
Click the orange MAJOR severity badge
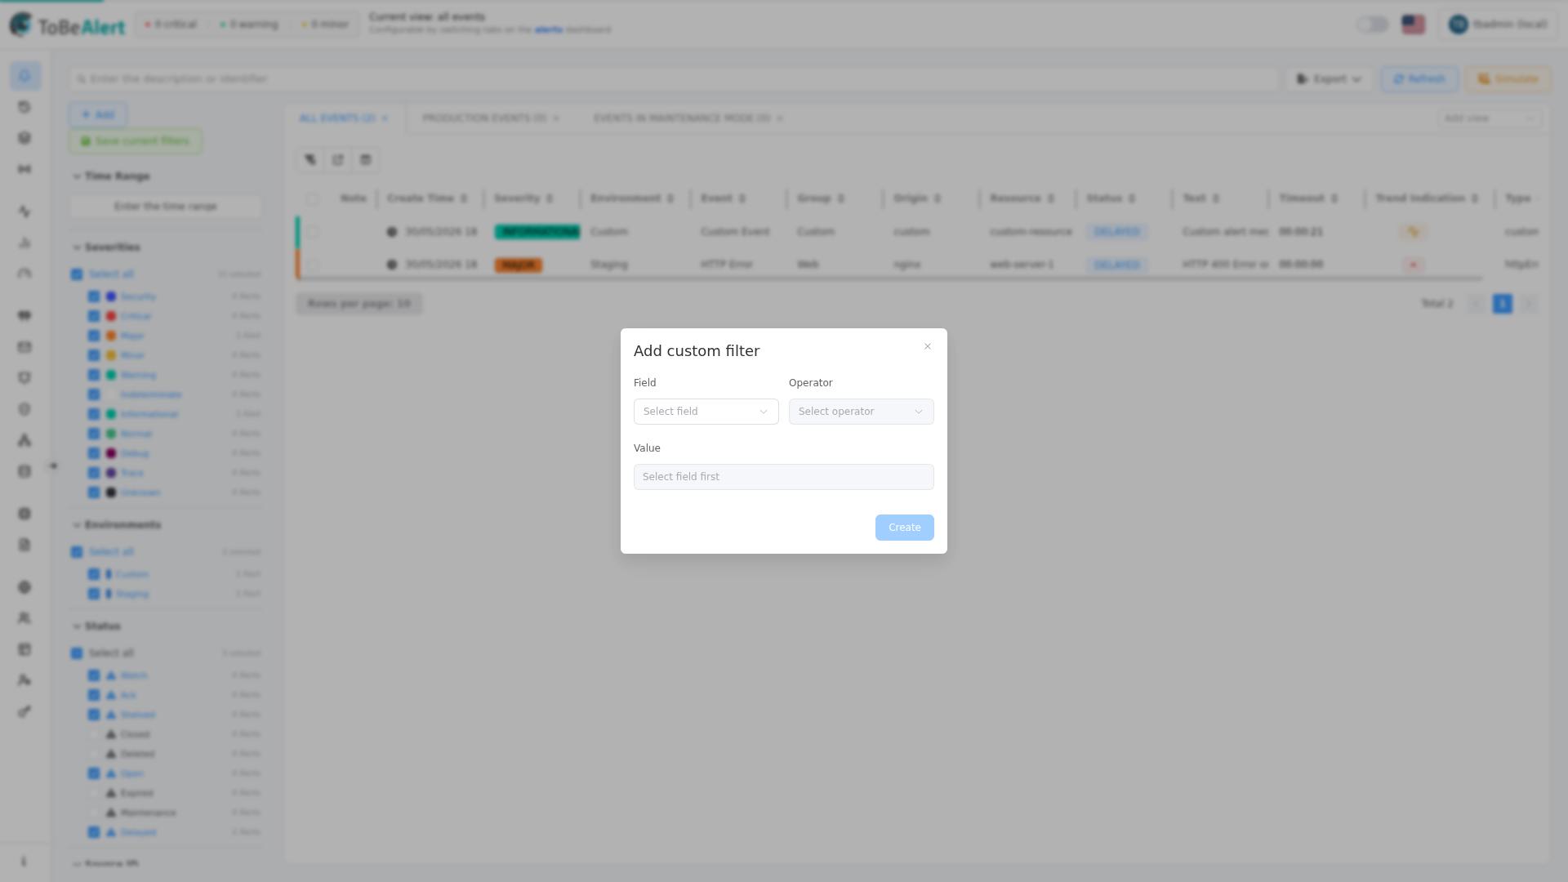518,265
